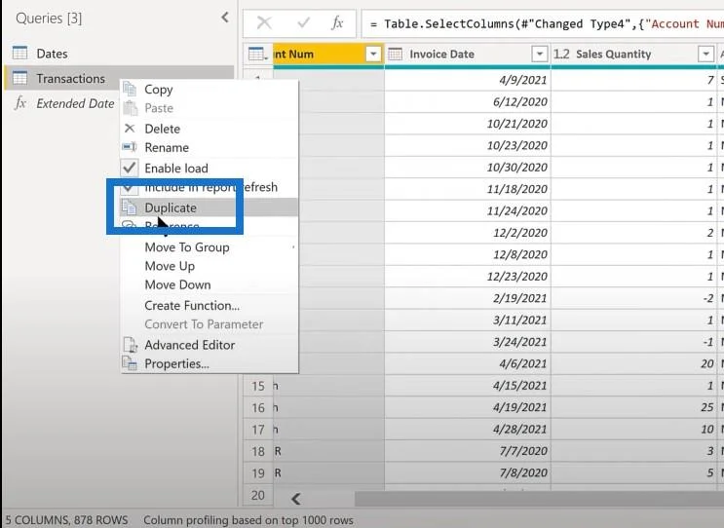Click the 1.2 decimal type icon
Image resolution: width=724 pixels, height=528 pixels.
tap(561, 54)
